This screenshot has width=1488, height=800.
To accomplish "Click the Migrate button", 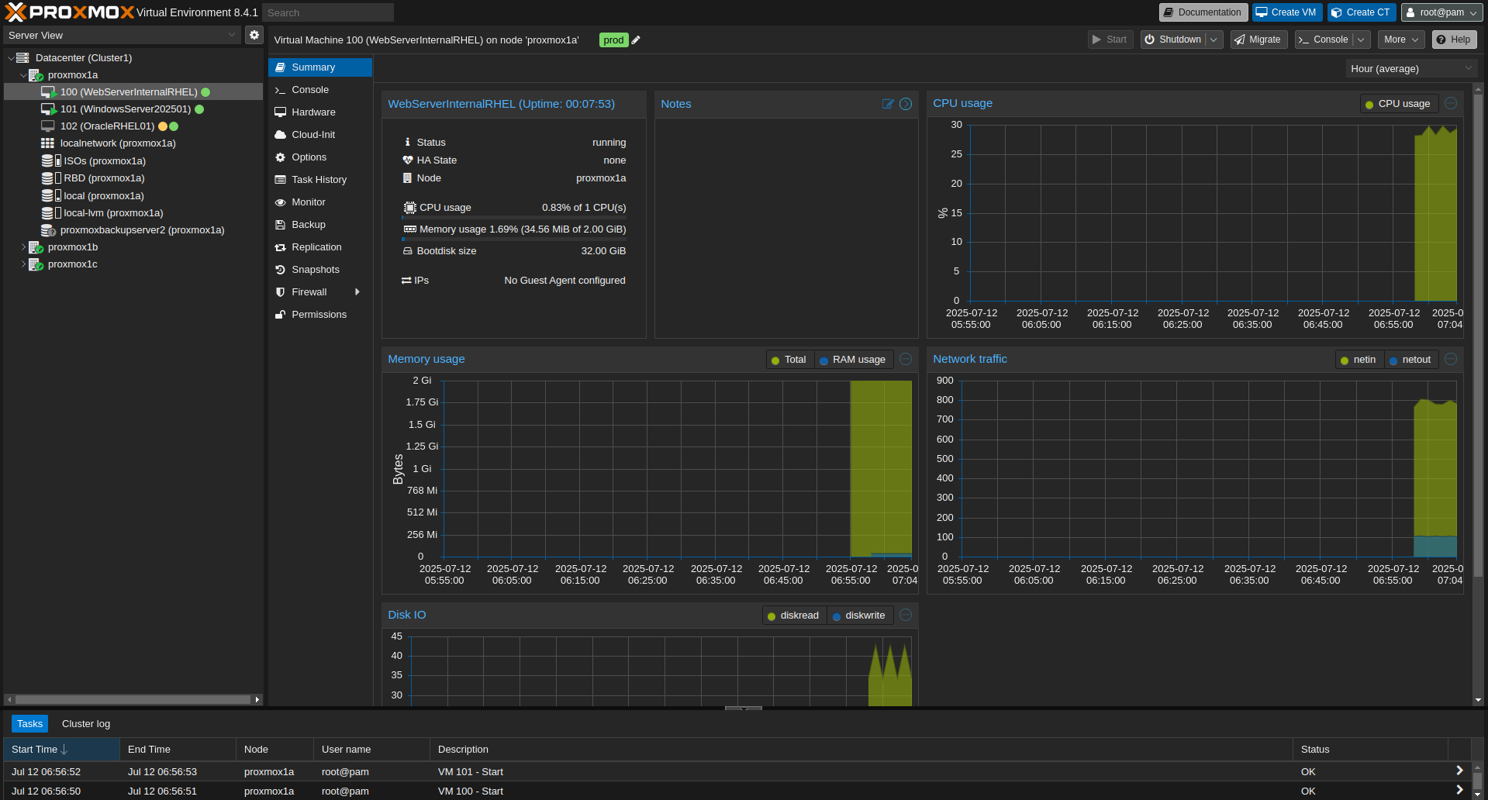I will point(1258,40).
